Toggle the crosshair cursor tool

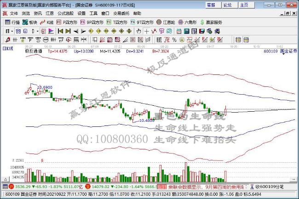point(146,31)
